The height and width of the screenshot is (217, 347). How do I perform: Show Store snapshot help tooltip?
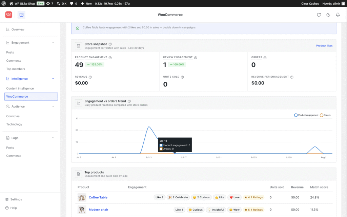[110, 44]
